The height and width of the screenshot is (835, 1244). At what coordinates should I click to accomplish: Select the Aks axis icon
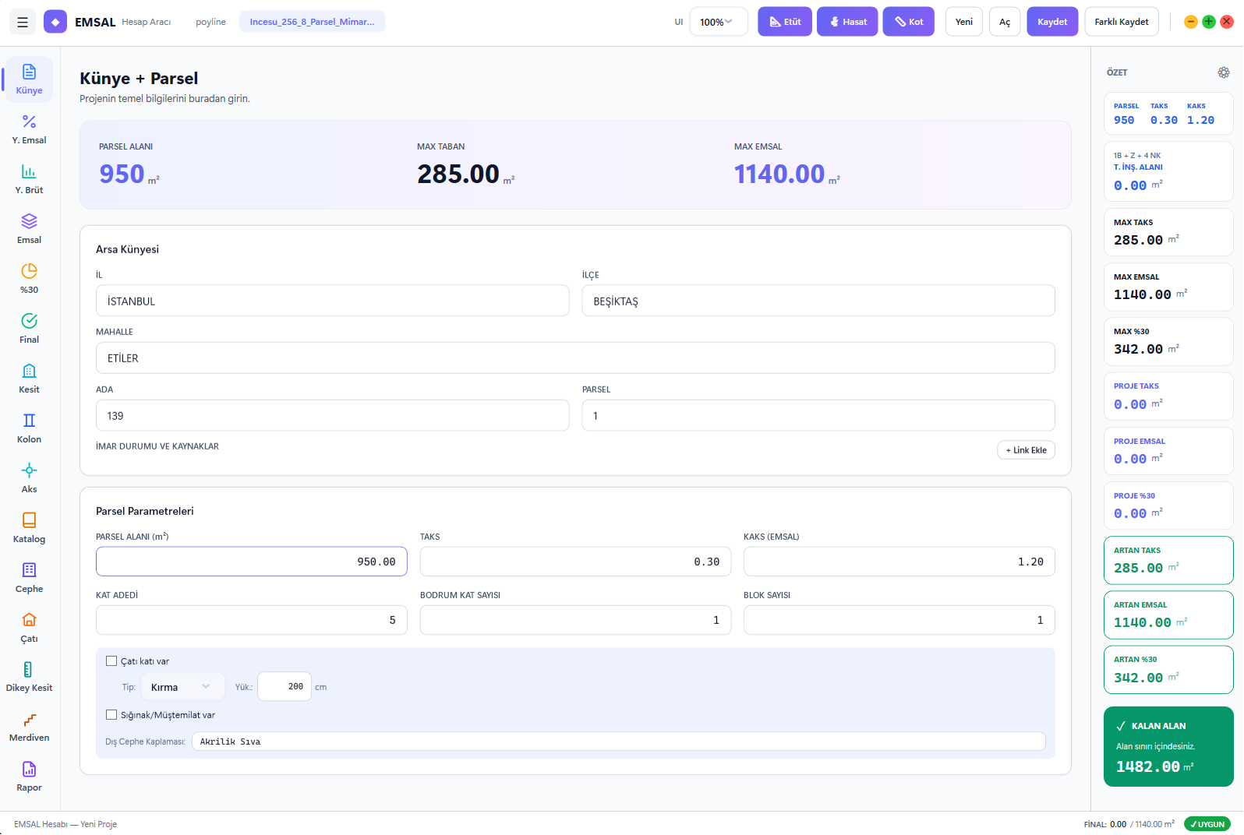pos(29,470)
